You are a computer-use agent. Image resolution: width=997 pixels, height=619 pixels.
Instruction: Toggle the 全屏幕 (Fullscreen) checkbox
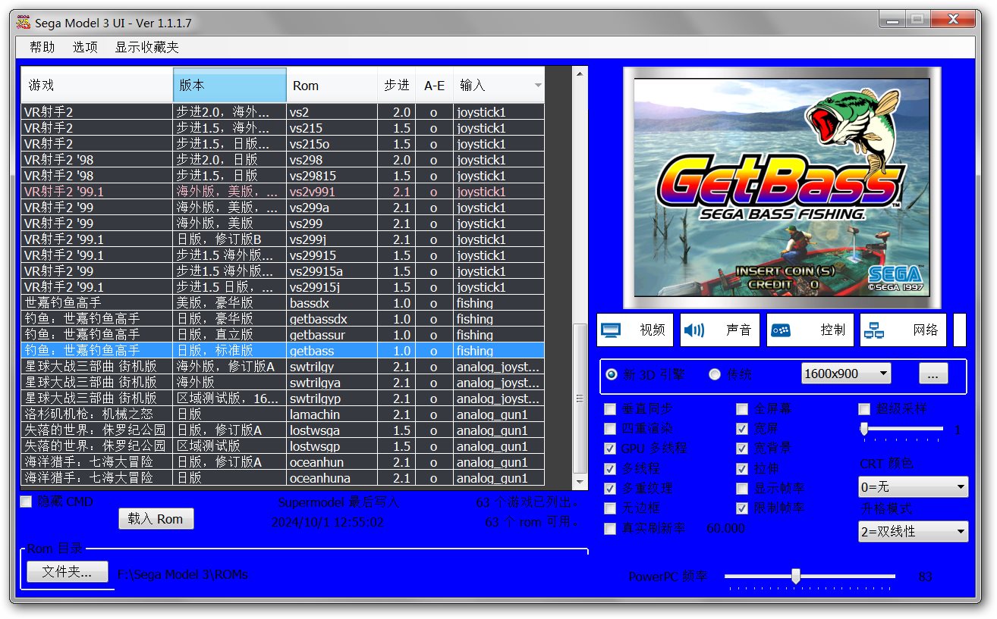click(742, 409)
